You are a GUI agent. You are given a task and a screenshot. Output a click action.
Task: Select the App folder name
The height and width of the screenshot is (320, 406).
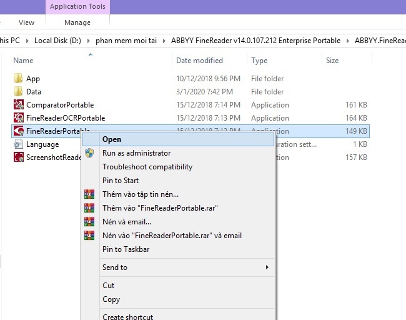click(x=33, y=79)
